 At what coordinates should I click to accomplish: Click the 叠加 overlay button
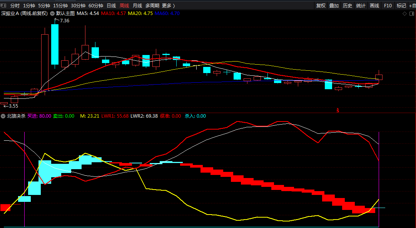pyautogui.click(x=334, y=5)
